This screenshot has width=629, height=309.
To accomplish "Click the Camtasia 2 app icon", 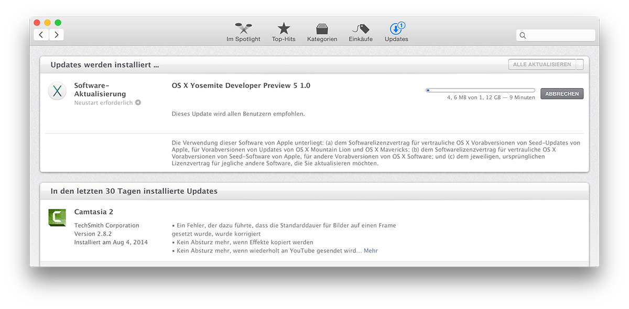I will tap(57, 217).
